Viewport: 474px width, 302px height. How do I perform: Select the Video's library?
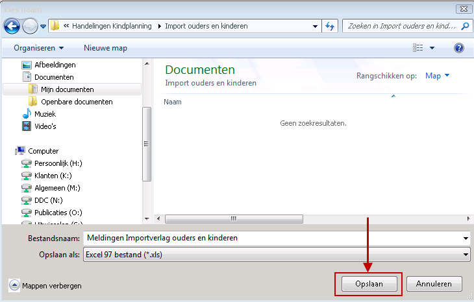(x=45, y=126)
